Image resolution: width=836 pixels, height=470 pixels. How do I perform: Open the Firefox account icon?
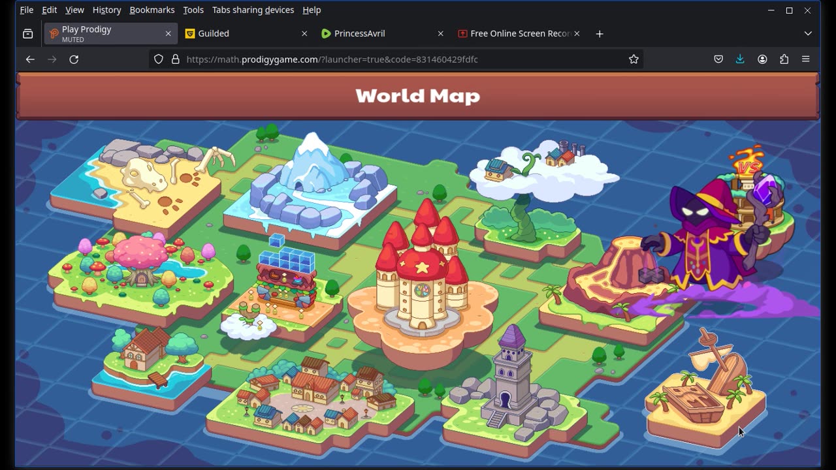click(762, 59)
